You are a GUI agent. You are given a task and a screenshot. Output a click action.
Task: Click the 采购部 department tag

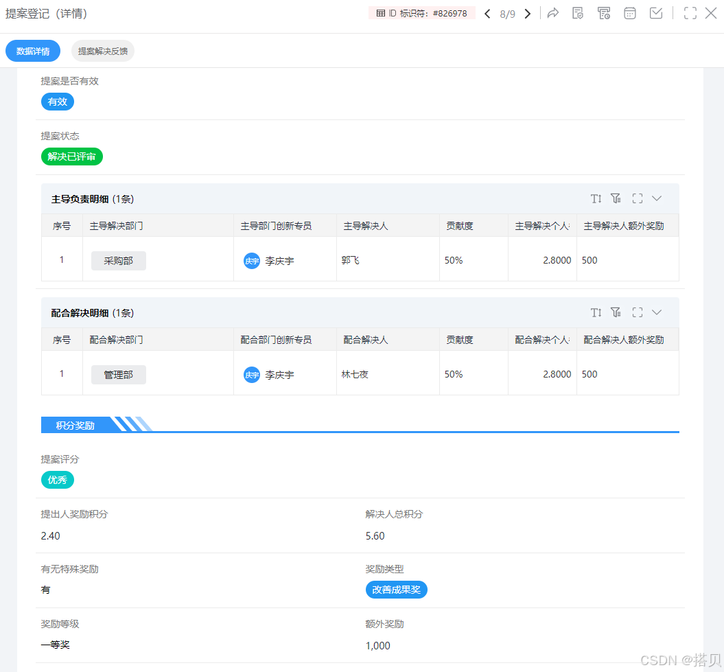click(x=119, y=260)
